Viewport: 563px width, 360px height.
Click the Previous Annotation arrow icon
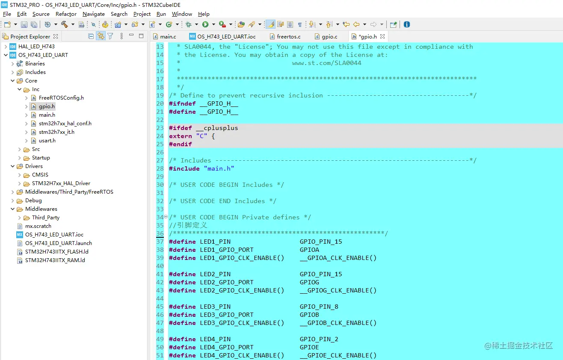(x=329, y=25)
